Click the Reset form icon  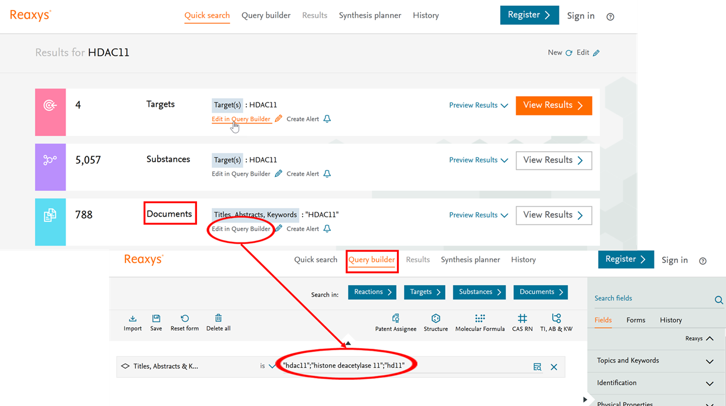pyautogui.click(x=185, y=319)
